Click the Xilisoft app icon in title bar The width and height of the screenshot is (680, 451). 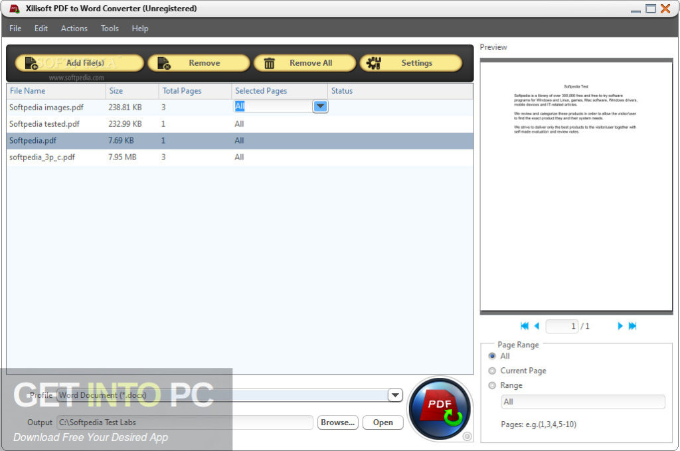pyautogui.click(x=15, y=9)
